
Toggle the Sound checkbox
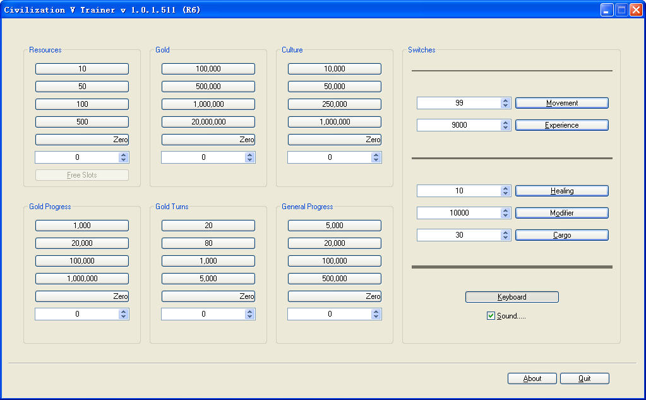491,316
